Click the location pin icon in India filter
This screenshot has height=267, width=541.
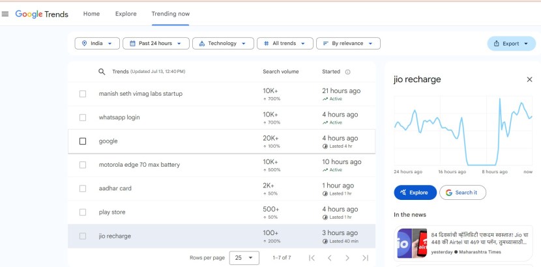point(84,44)
